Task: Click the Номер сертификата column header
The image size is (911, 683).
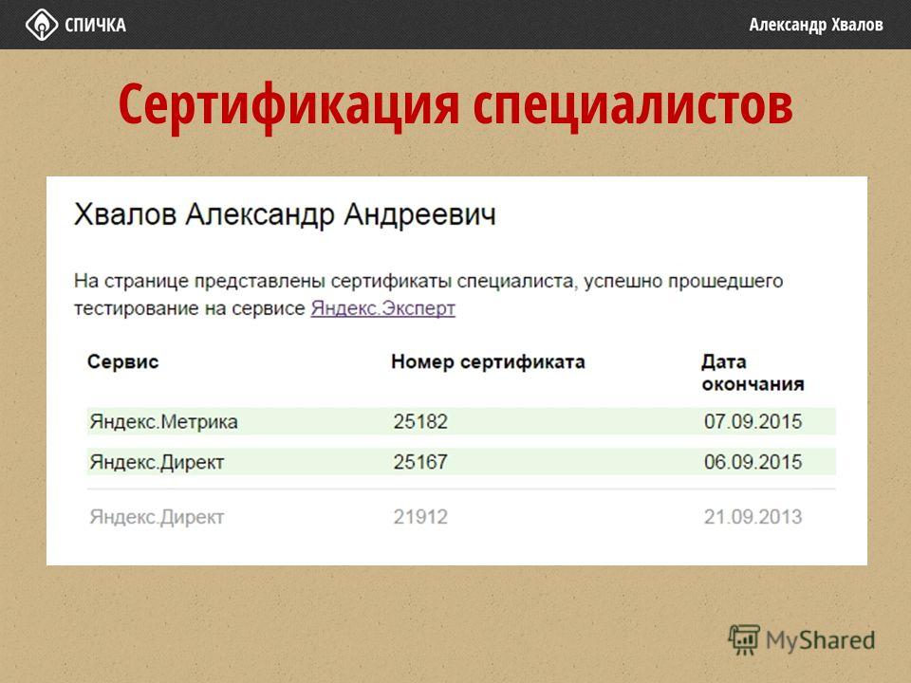Action: coord(488,361)
